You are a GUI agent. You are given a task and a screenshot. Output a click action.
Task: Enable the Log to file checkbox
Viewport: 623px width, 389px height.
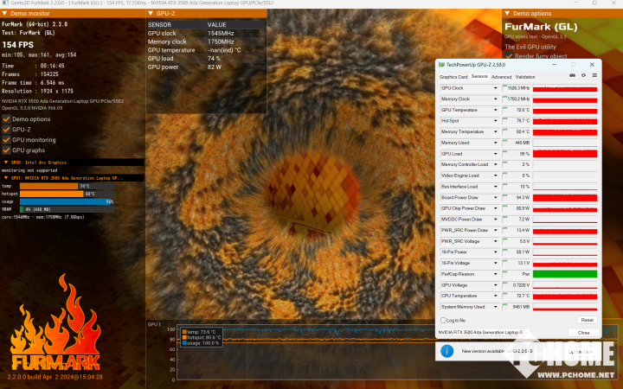click(443, 320)
